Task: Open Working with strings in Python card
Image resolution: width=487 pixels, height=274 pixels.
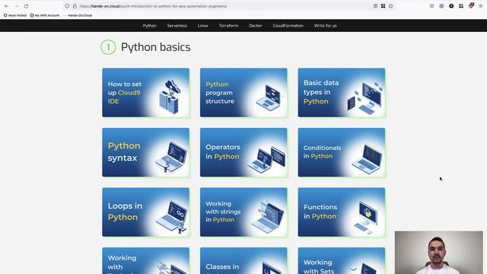Action: tap(243, 212)
